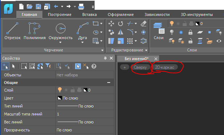Switch to the Построение tab
This screenshot has height=135, width=224.
(x=59, y=14)
